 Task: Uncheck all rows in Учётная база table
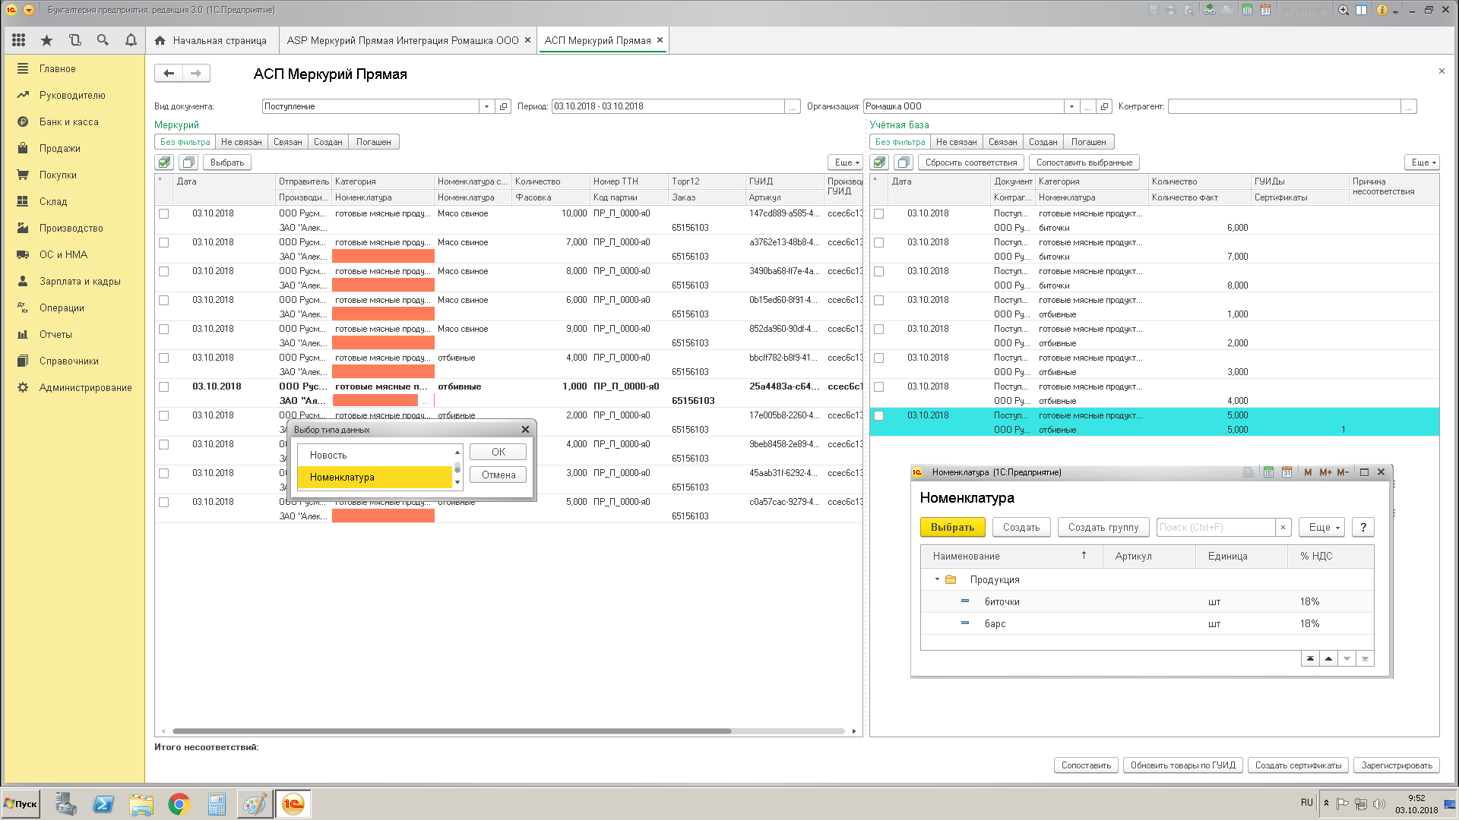[904, 162]
